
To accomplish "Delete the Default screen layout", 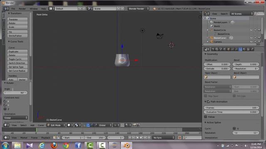I will pyautogui.click(x=84, y=8).
